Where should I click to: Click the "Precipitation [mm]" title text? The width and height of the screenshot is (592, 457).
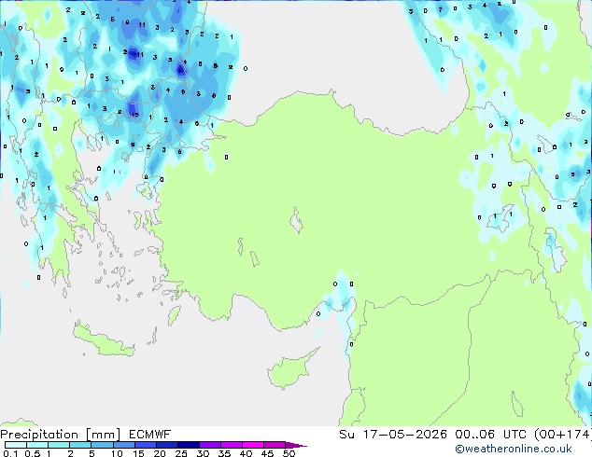tap(61, 435)
